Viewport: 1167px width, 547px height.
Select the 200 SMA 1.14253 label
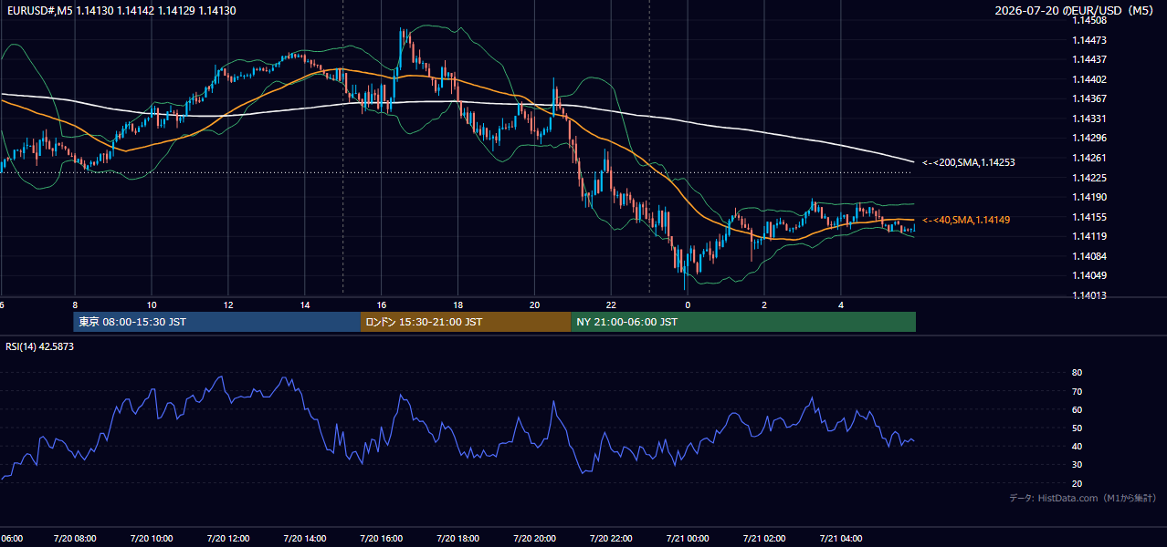969,162
